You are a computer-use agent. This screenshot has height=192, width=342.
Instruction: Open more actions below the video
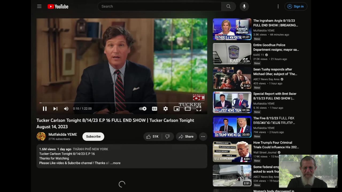[203, 137]
